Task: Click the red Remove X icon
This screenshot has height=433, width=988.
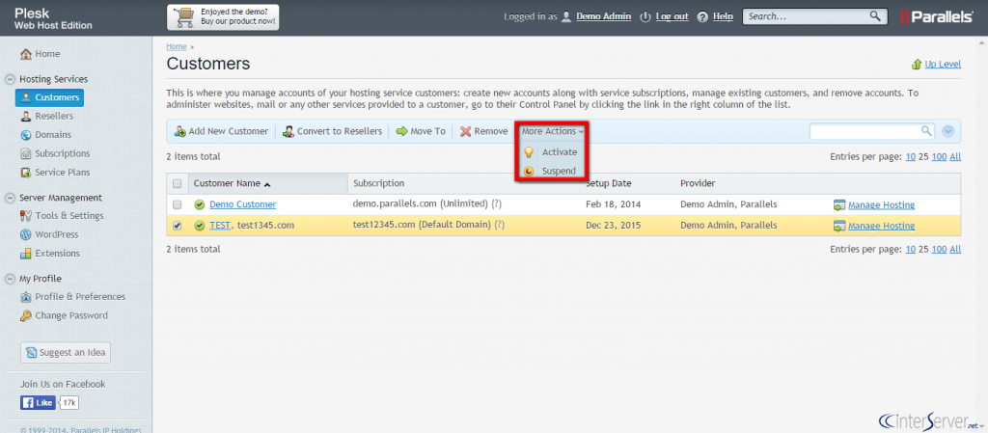Action: pyautogui.click(x=466, y=131)
